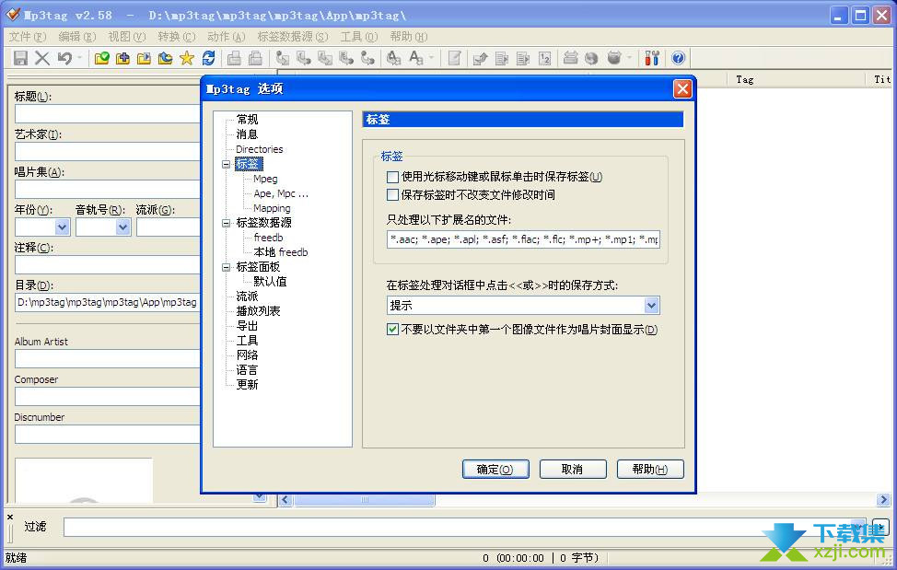Click the autonumbering wizard 12 icon
The height and width of the screenshot is (570, 897).
[x=544, y=58]
